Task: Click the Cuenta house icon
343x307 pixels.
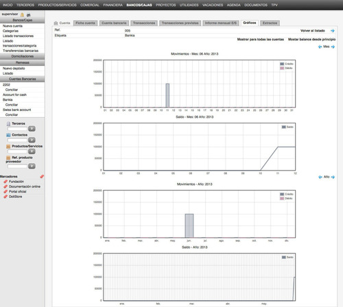Action: [x=56, y=23]
